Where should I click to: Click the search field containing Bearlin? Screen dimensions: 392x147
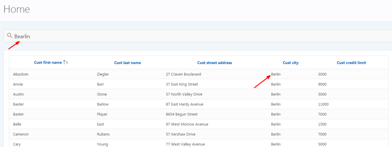tap(198, 36)
